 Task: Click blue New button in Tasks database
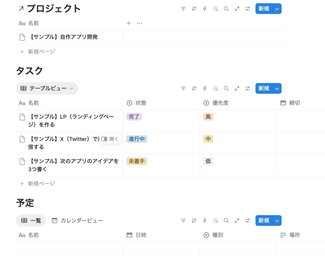(x=264, y=89)
